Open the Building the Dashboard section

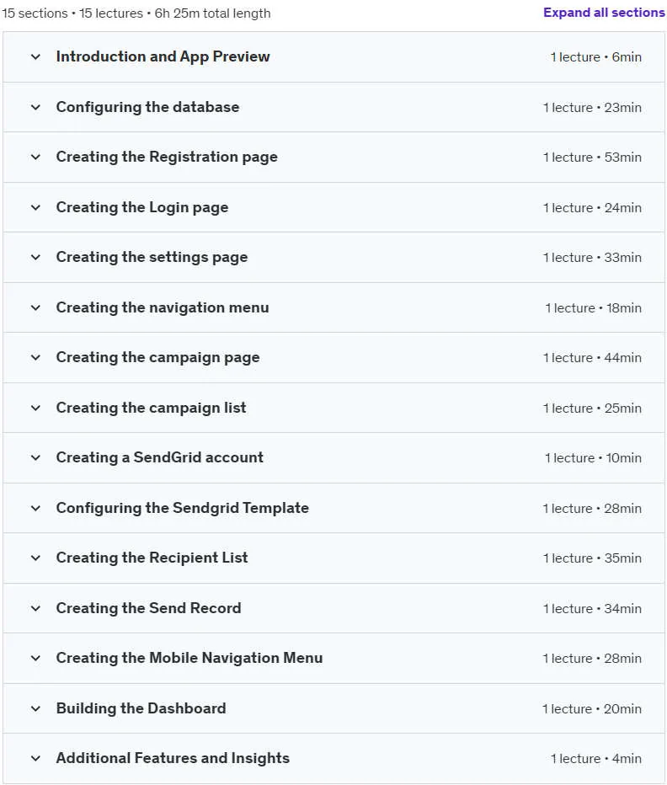click(x=334, y=708)
